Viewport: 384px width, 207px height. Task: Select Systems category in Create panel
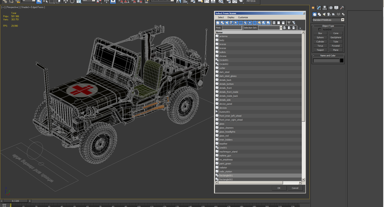[343, 14]
